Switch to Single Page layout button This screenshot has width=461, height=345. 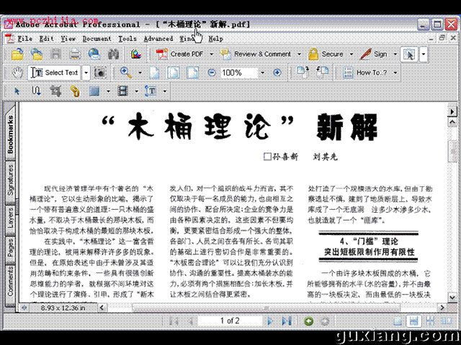398,321
